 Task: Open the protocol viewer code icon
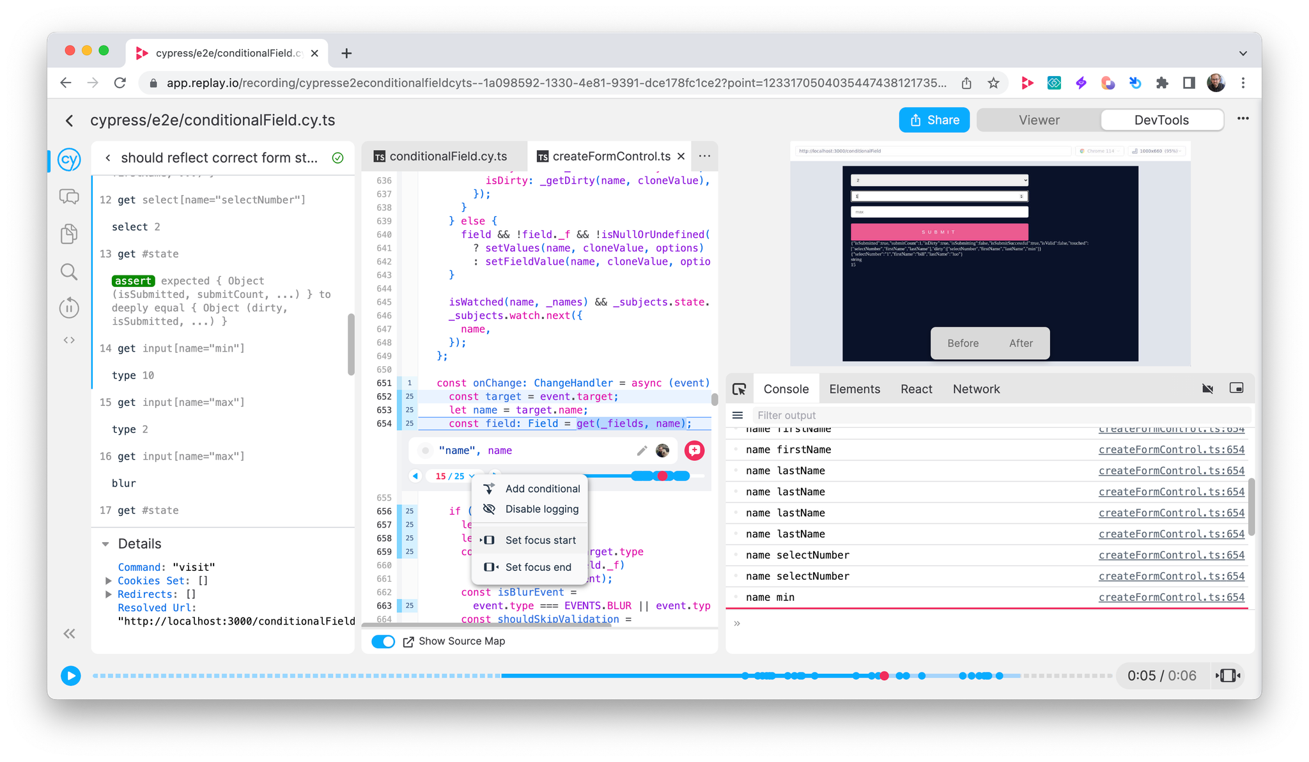[69, 340]
